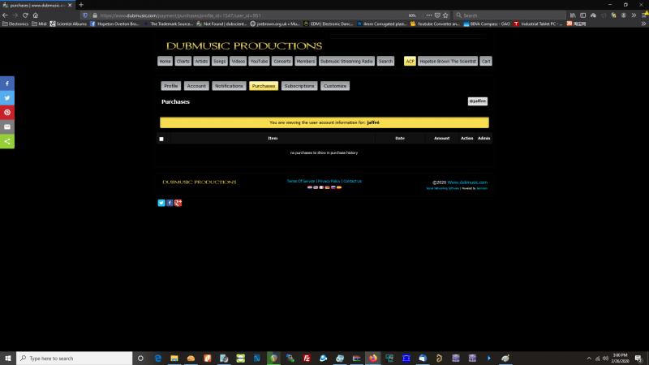This screenshot has height=365, width=649.
Task: Open Www.dubmusic.com footer link
Action: tap(467, 182)
